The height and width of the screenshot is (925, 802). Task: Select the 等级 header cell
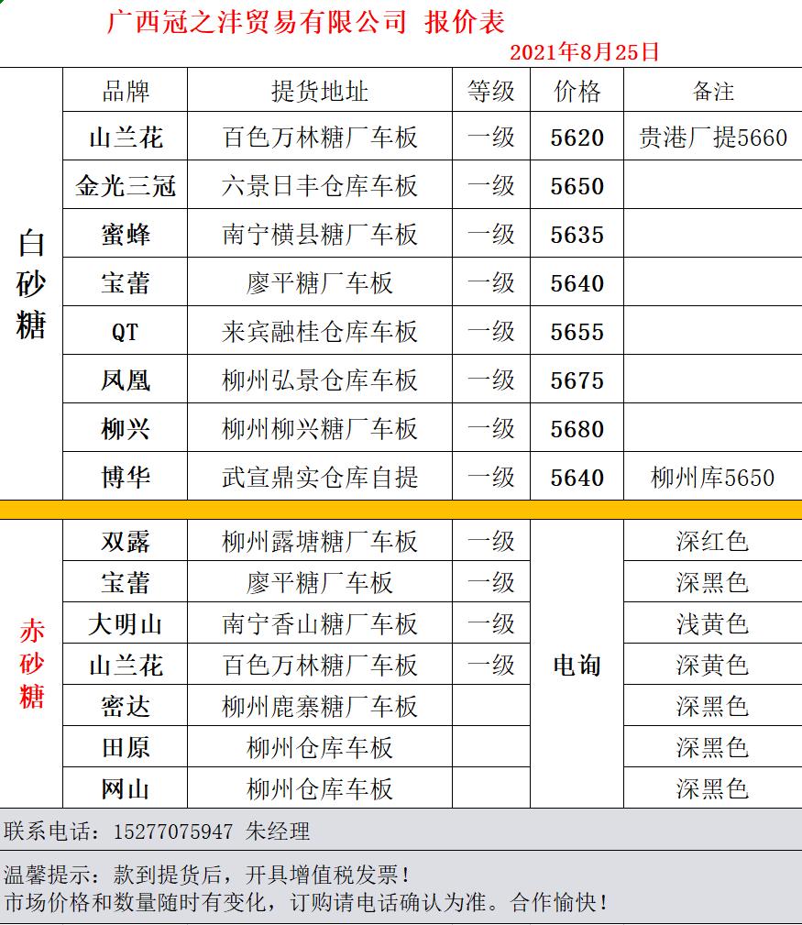tap(491, 91)
